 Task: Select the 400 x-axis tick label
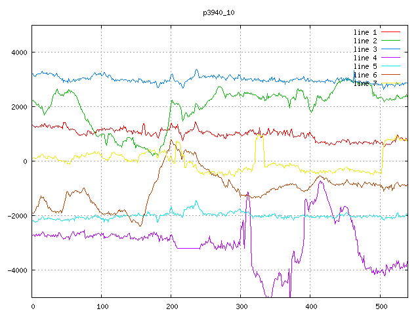310,306
